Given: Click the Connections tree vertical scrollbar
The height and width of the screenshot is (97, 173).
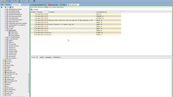Looking at the screenshot, I should tap(29, 83).
